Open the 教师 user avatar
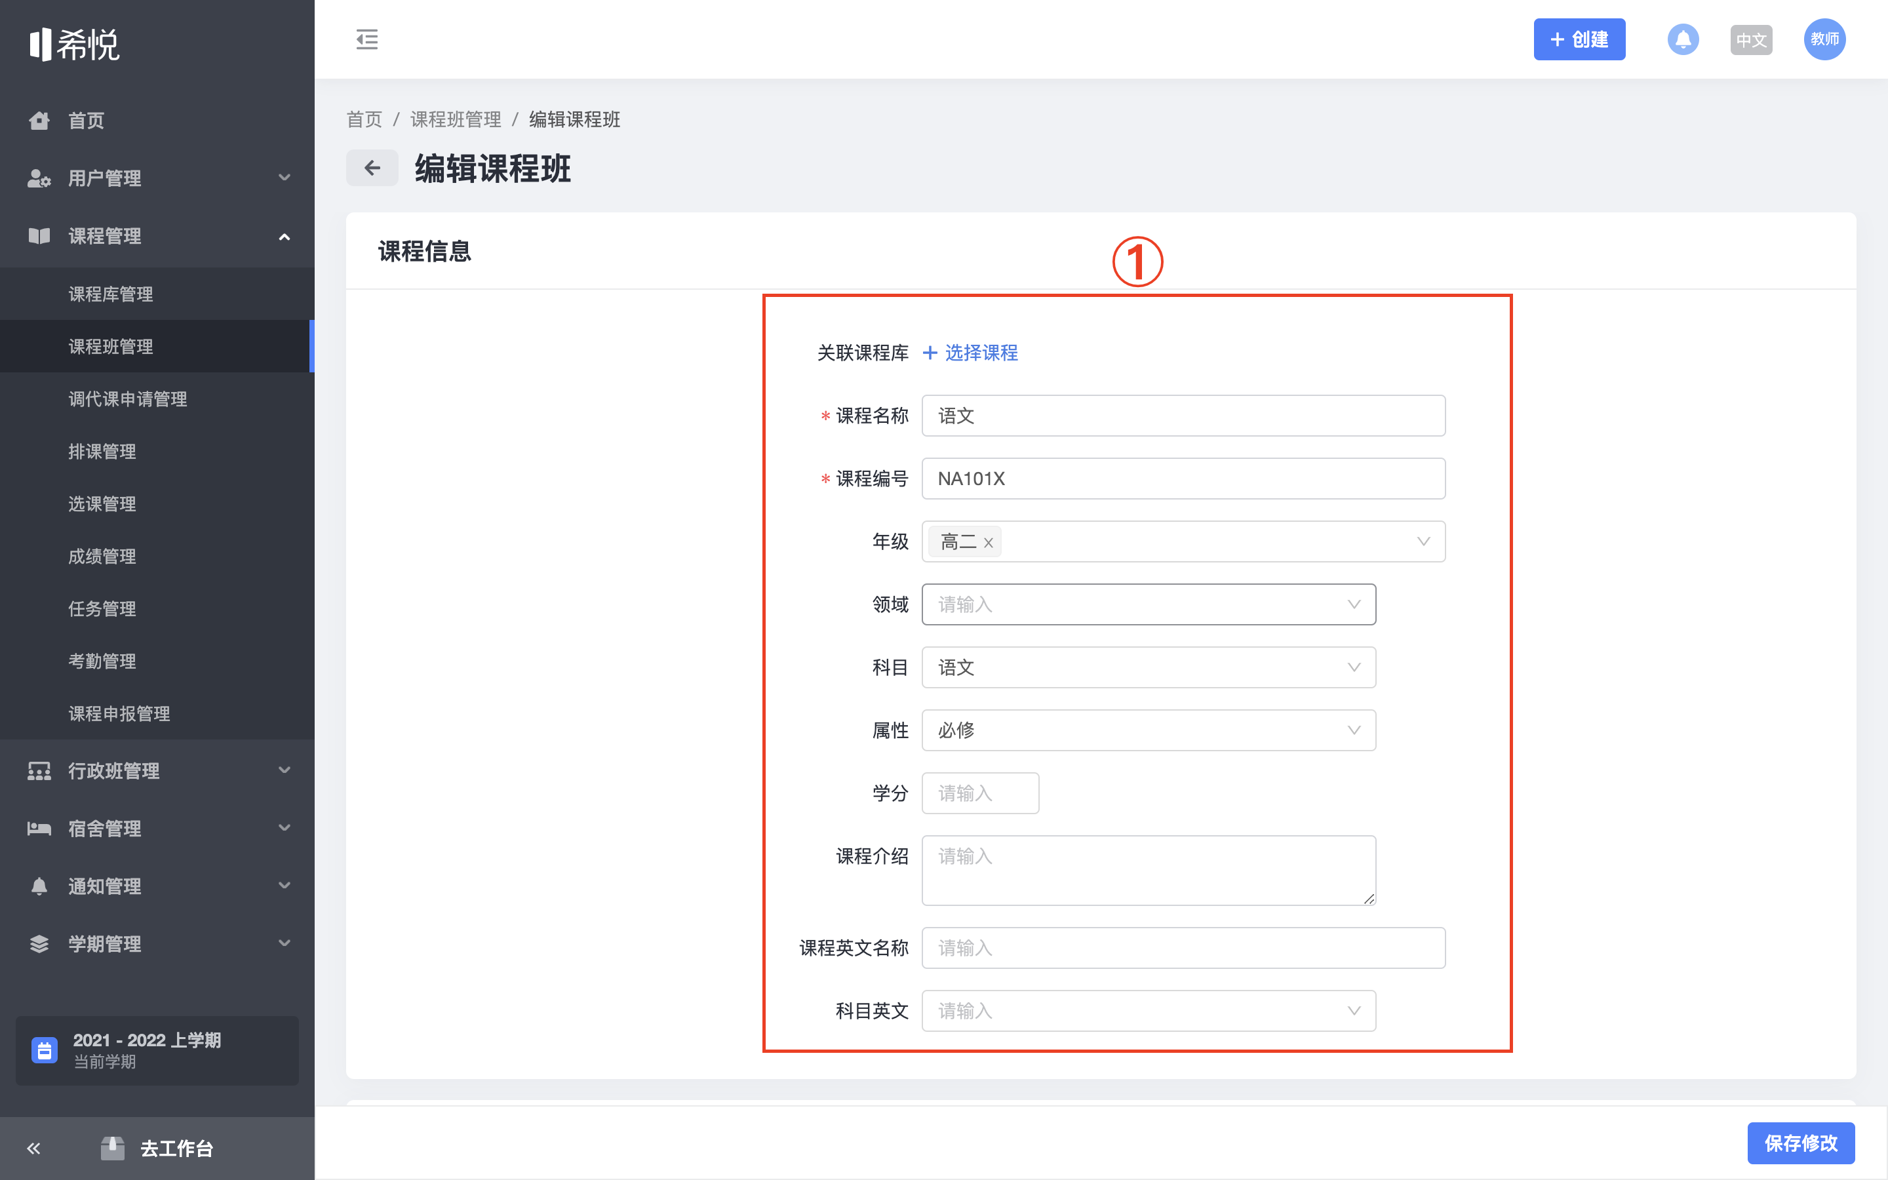 pyautogui.click(x=1824, y=39)
